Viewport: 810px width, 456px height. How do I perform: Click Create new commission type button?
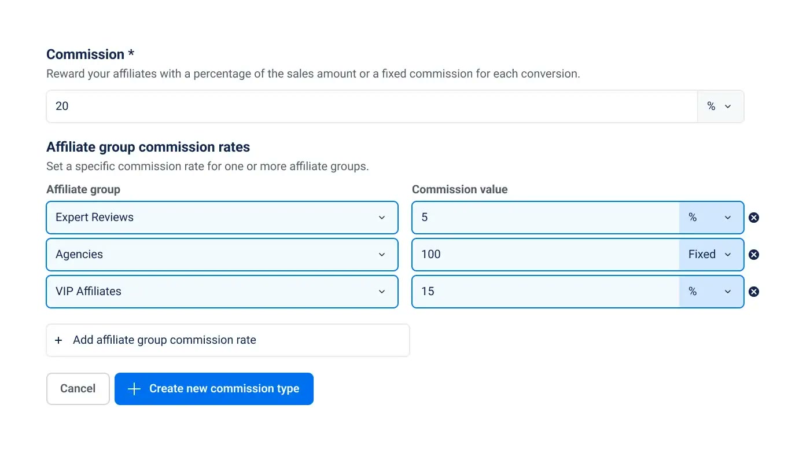(x=214, y=389)
